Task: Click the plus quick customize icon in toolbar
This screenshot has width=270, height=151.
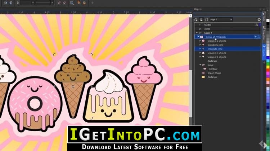Action: click(92, 3)
